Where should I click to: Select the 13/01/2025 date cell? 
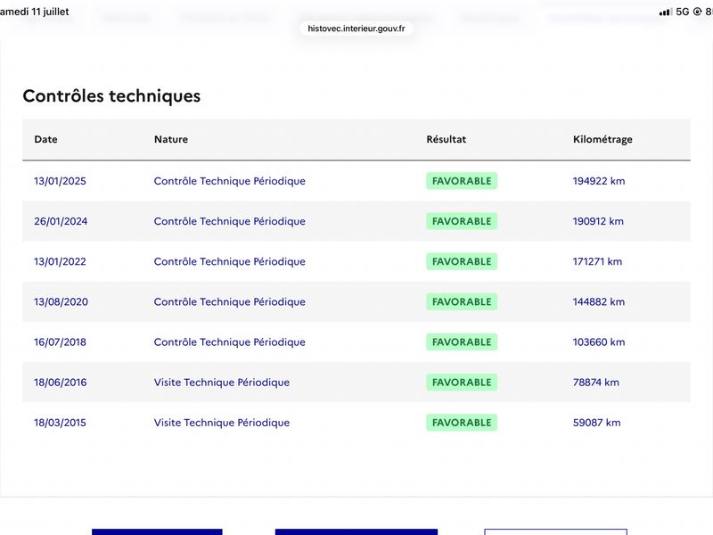point(60,181)
